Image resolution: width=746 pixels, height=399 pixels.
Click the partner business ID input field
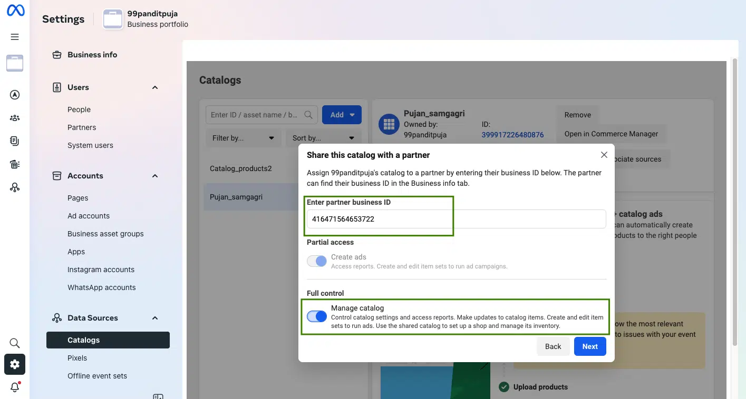pyautogui.click(x=457, y=219)
